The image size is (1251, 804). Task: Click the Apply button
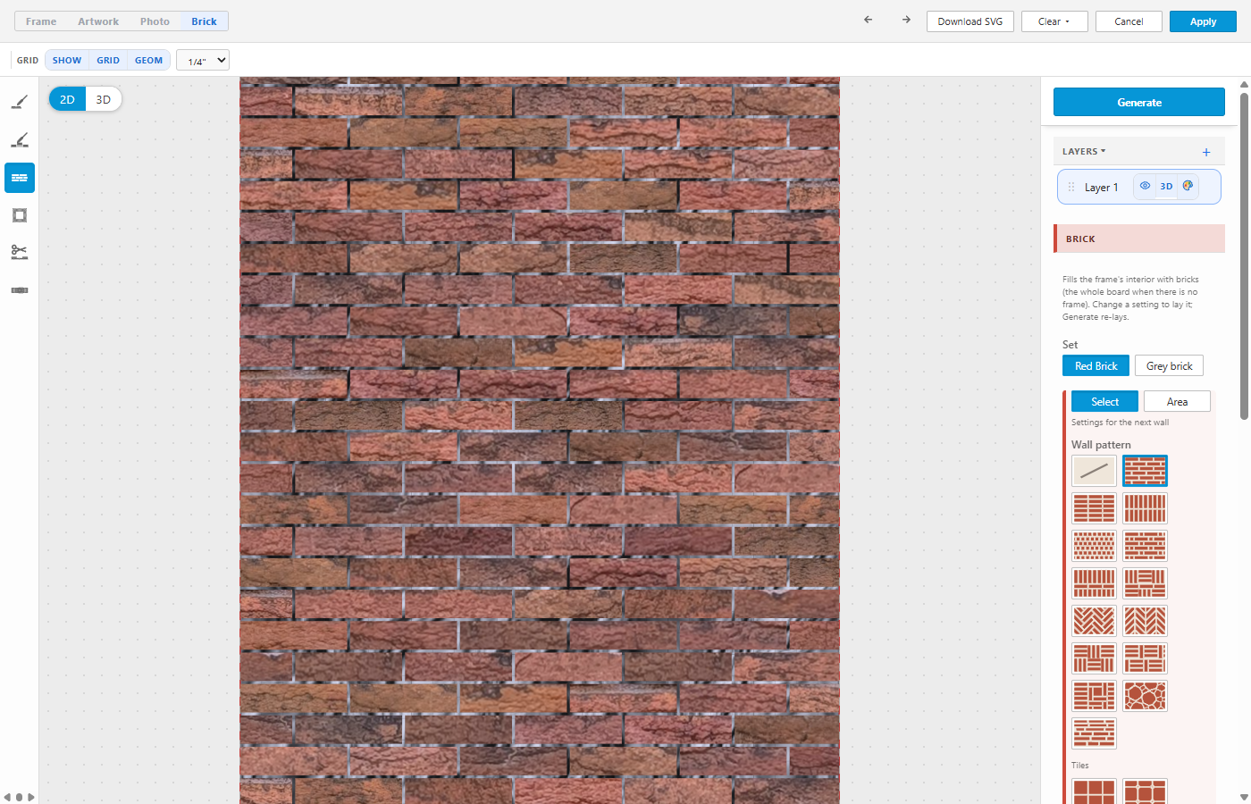1203,21
